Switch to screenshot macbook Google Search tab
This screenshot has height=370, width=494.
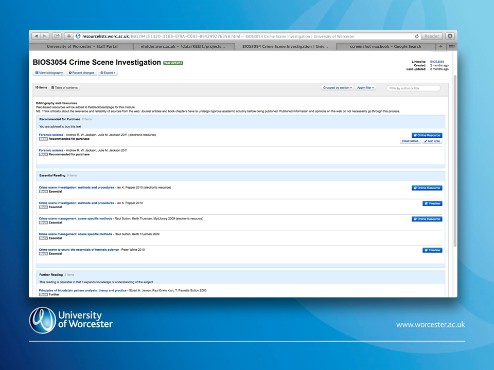pyautogui.click(x=385, y=46)
